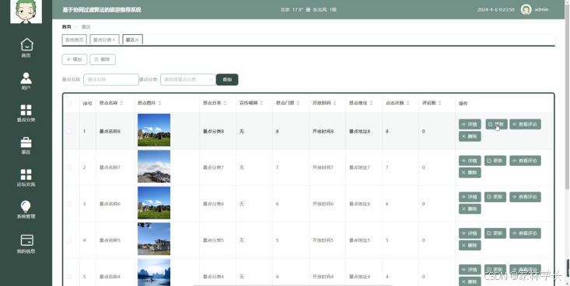Open 用户 management in the sidebar
This screenshot has height=286, width=570.
coord(26,81)
